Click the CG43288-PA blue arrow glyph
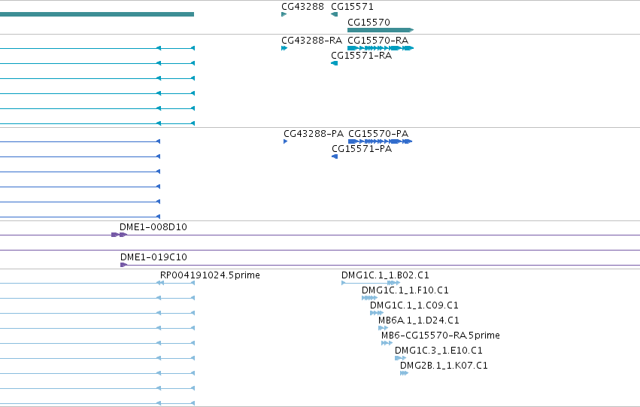Screen dimensions: 640x407 [x=285, y=141]
